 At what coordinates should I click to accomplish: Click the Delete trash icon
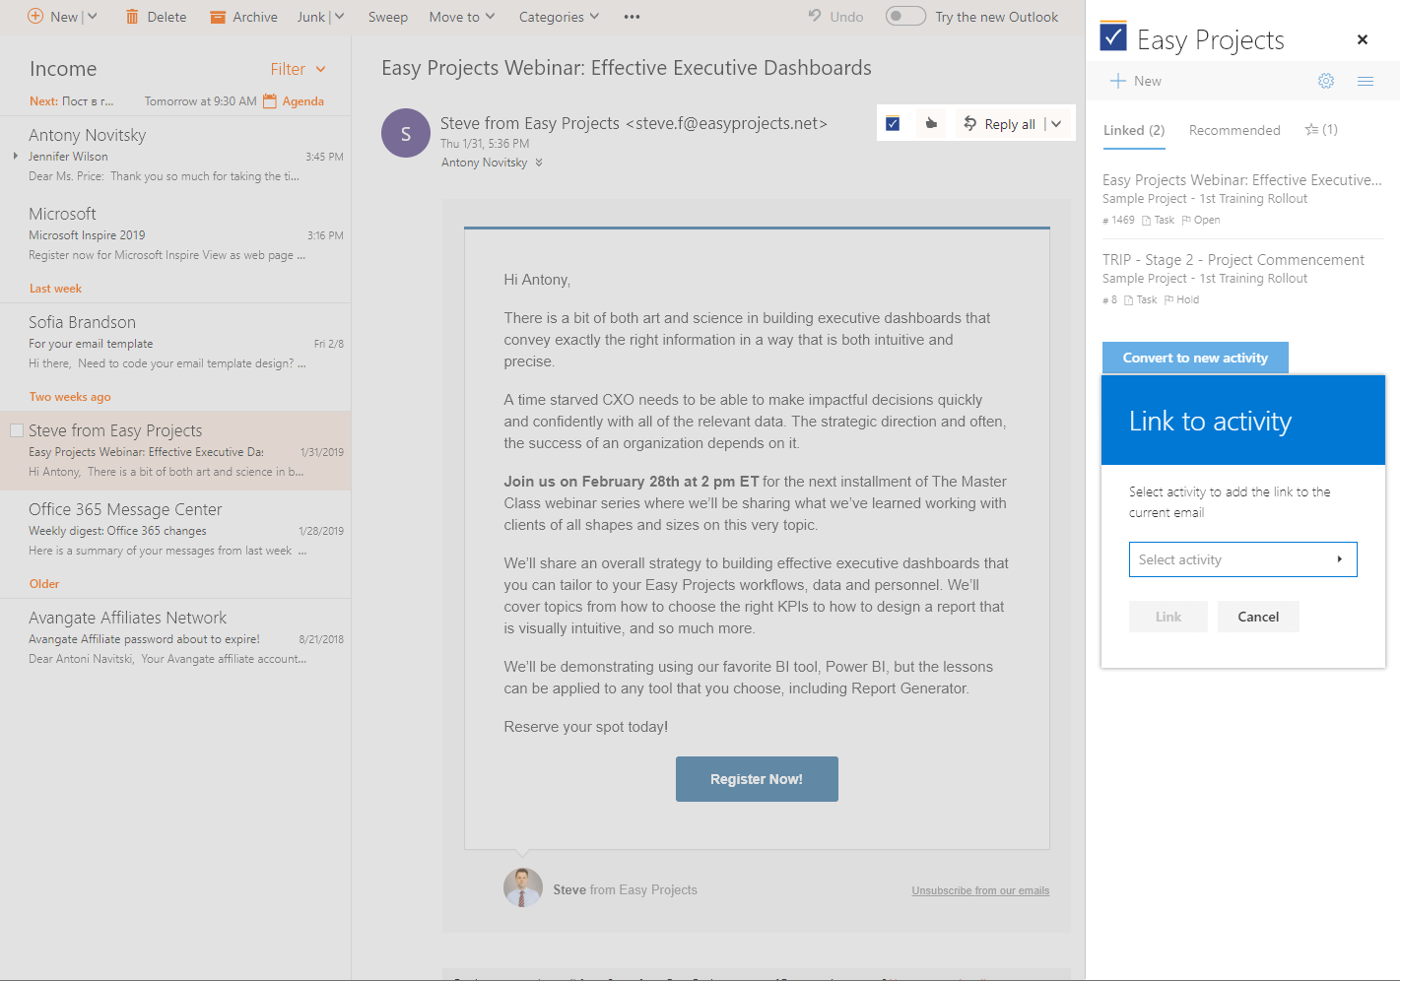point(132,17)
